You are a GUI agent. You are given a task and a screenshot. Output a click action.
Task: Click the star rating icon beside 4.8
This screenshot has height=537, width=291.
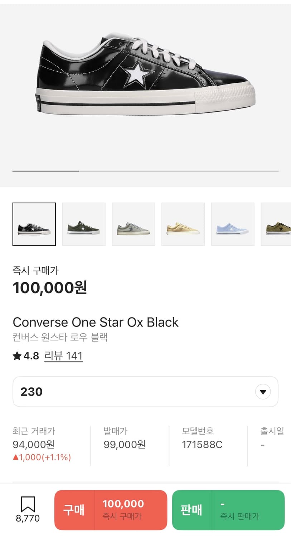pos(17,356)
